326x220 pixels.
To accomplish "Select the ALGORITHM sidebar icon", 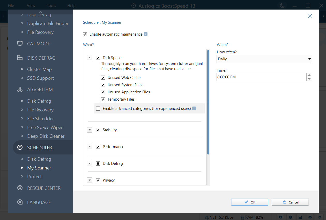I will tap(20, 89).
